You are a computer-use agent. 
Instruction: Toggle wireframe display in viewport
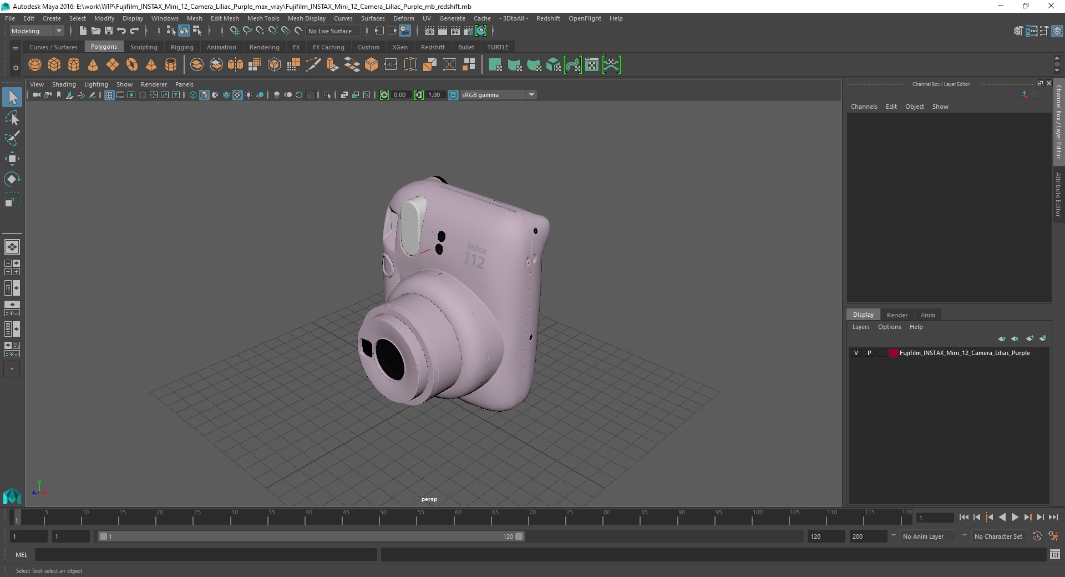tap(193, 95)
